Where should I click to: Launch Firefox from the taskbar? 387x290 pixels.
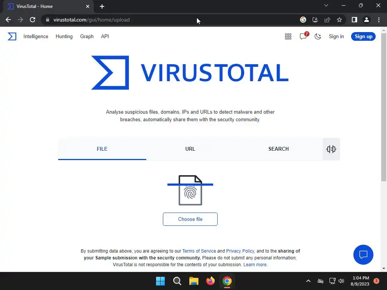click(x=211, y=281)
